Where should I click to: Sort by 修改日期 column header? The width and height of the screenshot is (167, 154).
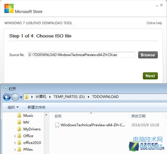coord(138,116)
